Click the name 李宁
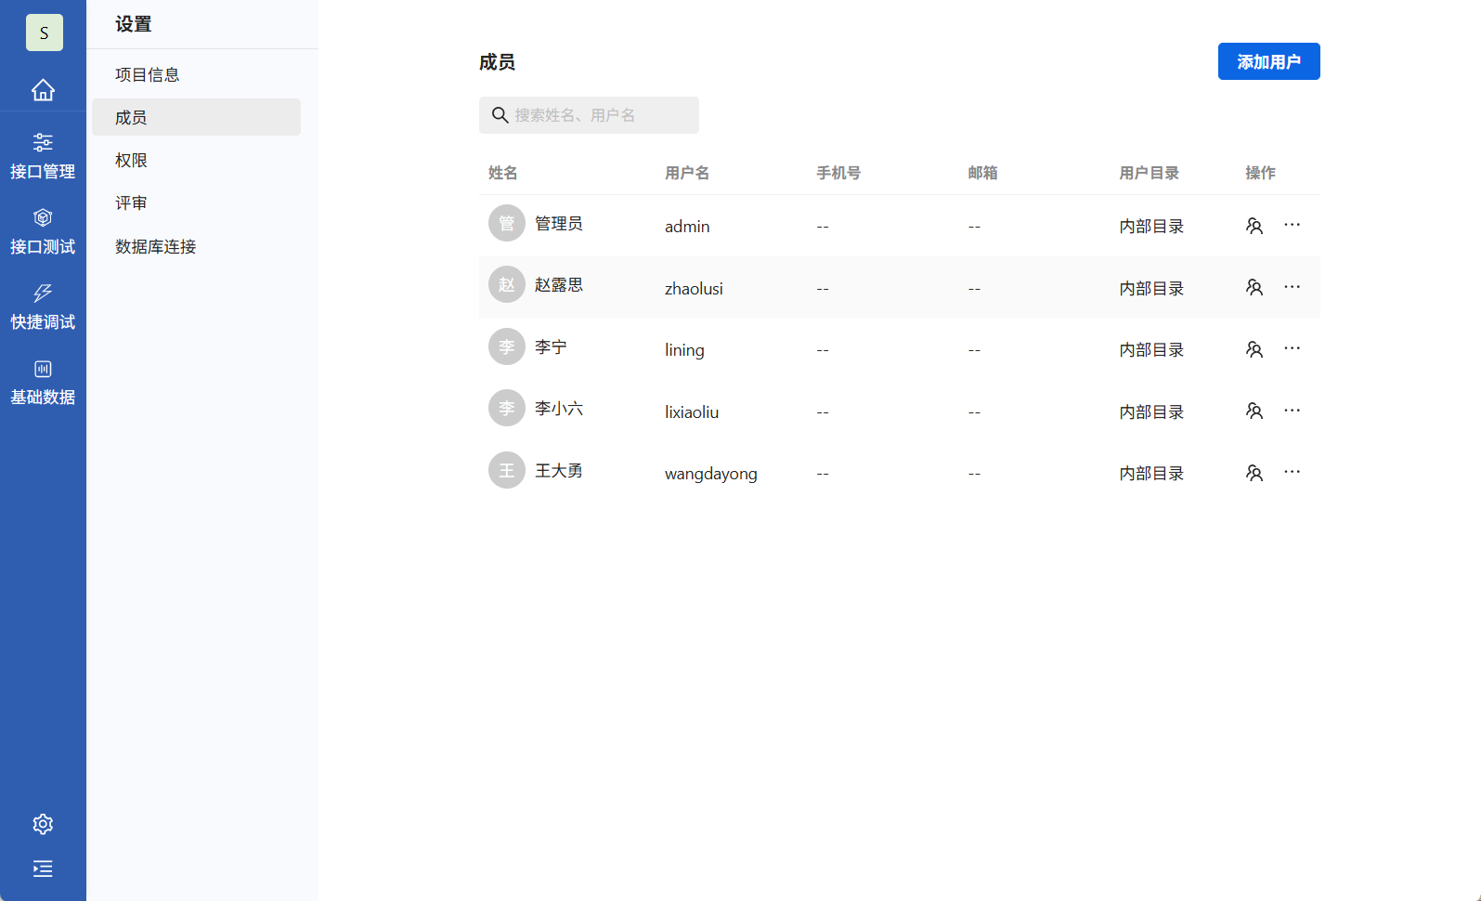1481x901 pixels. click(551, 346)
